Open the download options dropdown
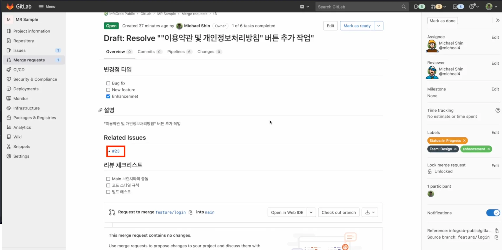The width and height of the screenshot is (502, 250). (x=370, y=212)
